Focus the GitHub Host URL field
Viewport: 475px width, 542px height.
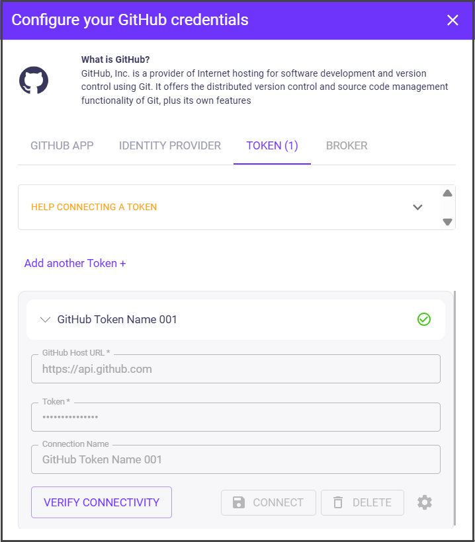[x=236, y=369]
